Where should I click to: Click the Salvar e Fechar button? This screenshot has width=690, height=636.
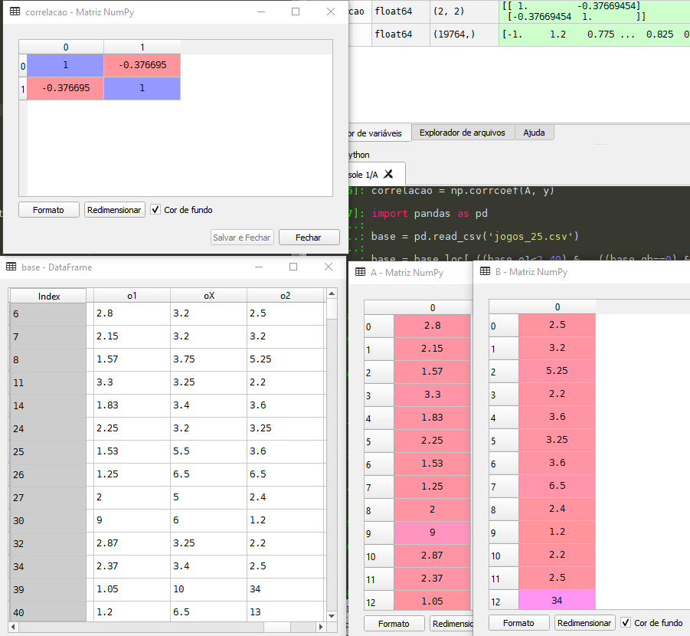coord(241,238)
